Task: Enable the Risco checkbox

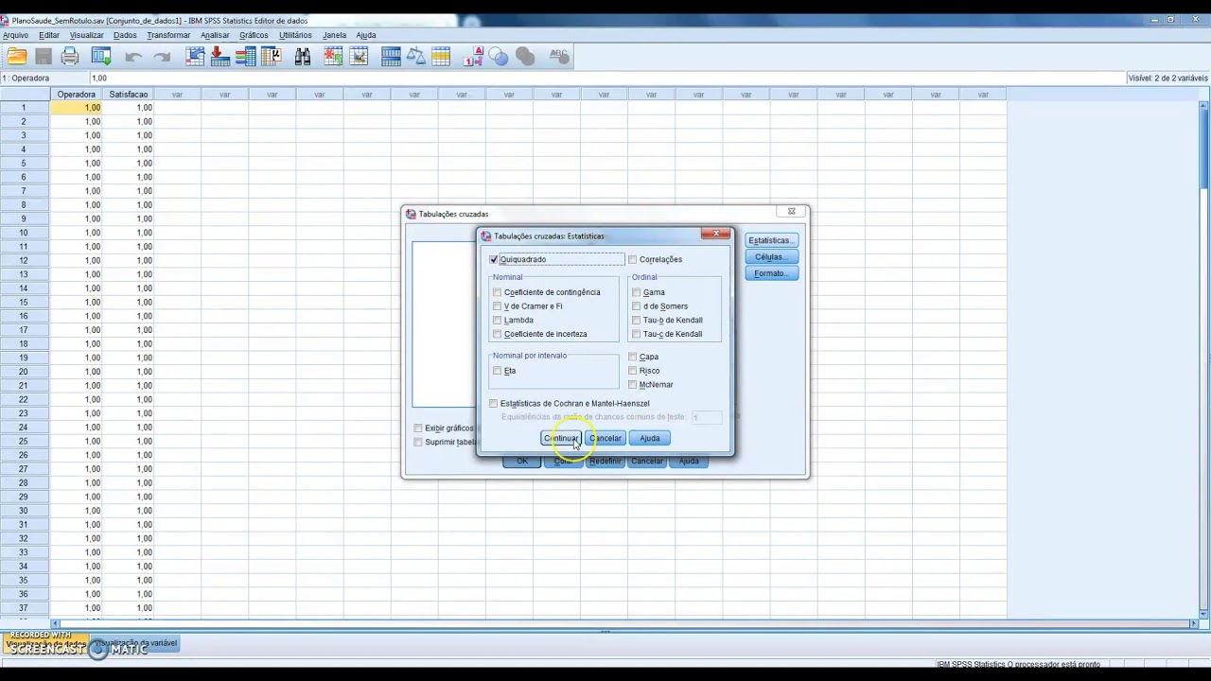Action: point(633,371)
